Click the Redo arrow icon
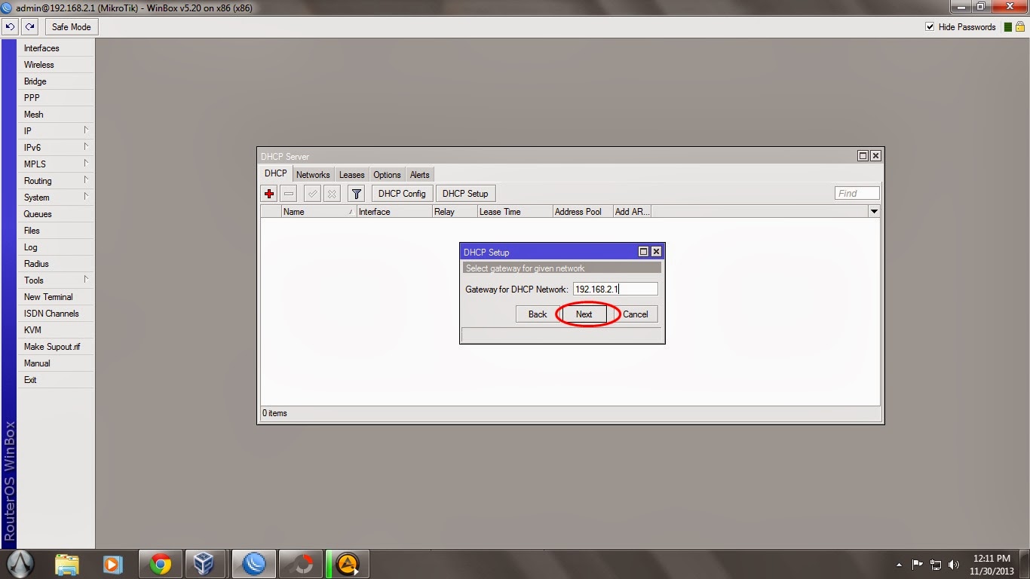Viewport: 1030px width, 579px height. (29, 26)
